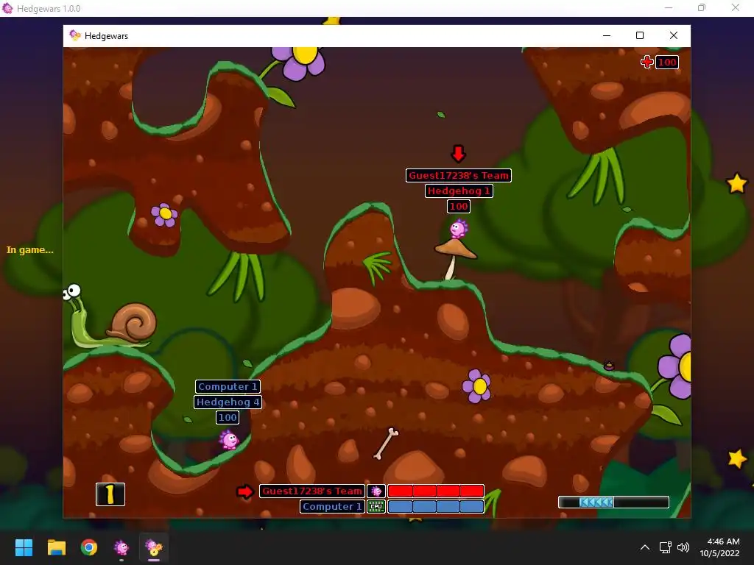Click the health crate value 100

(667, 62)
